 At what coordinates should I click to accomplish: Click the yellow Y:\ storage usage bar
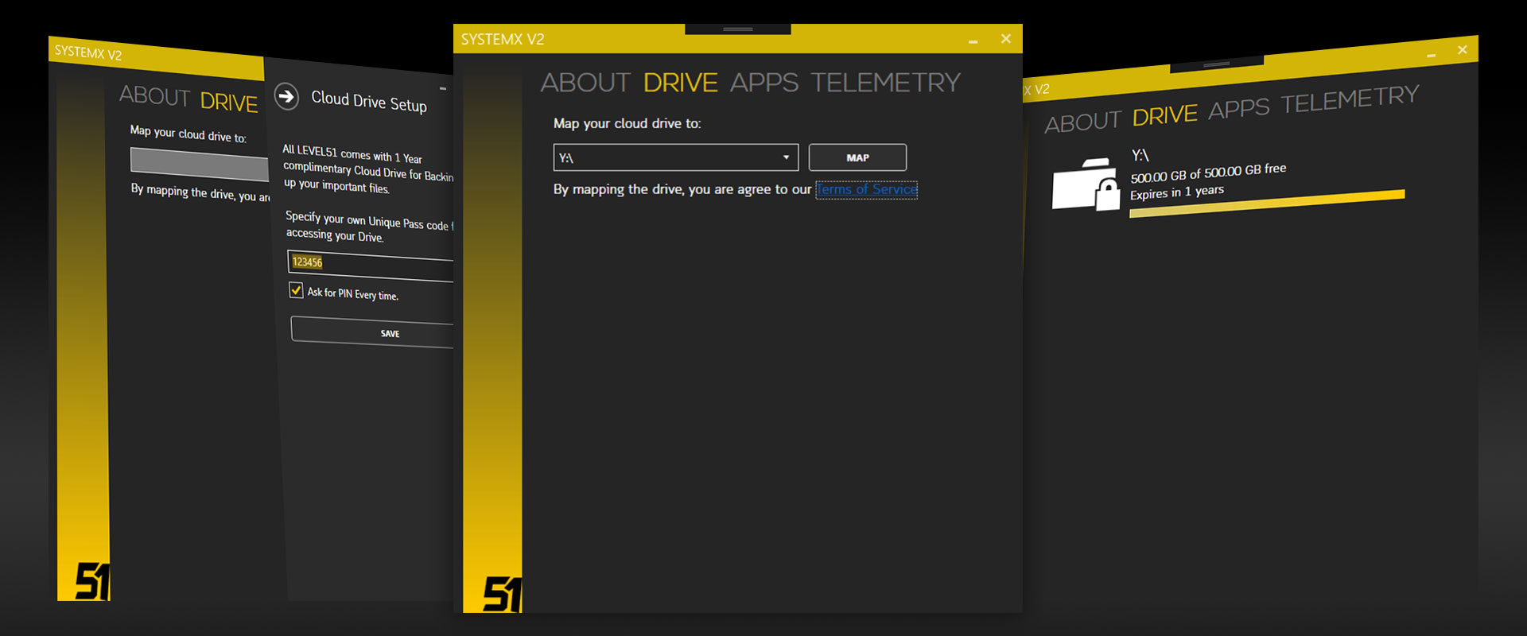(1266, 203)
